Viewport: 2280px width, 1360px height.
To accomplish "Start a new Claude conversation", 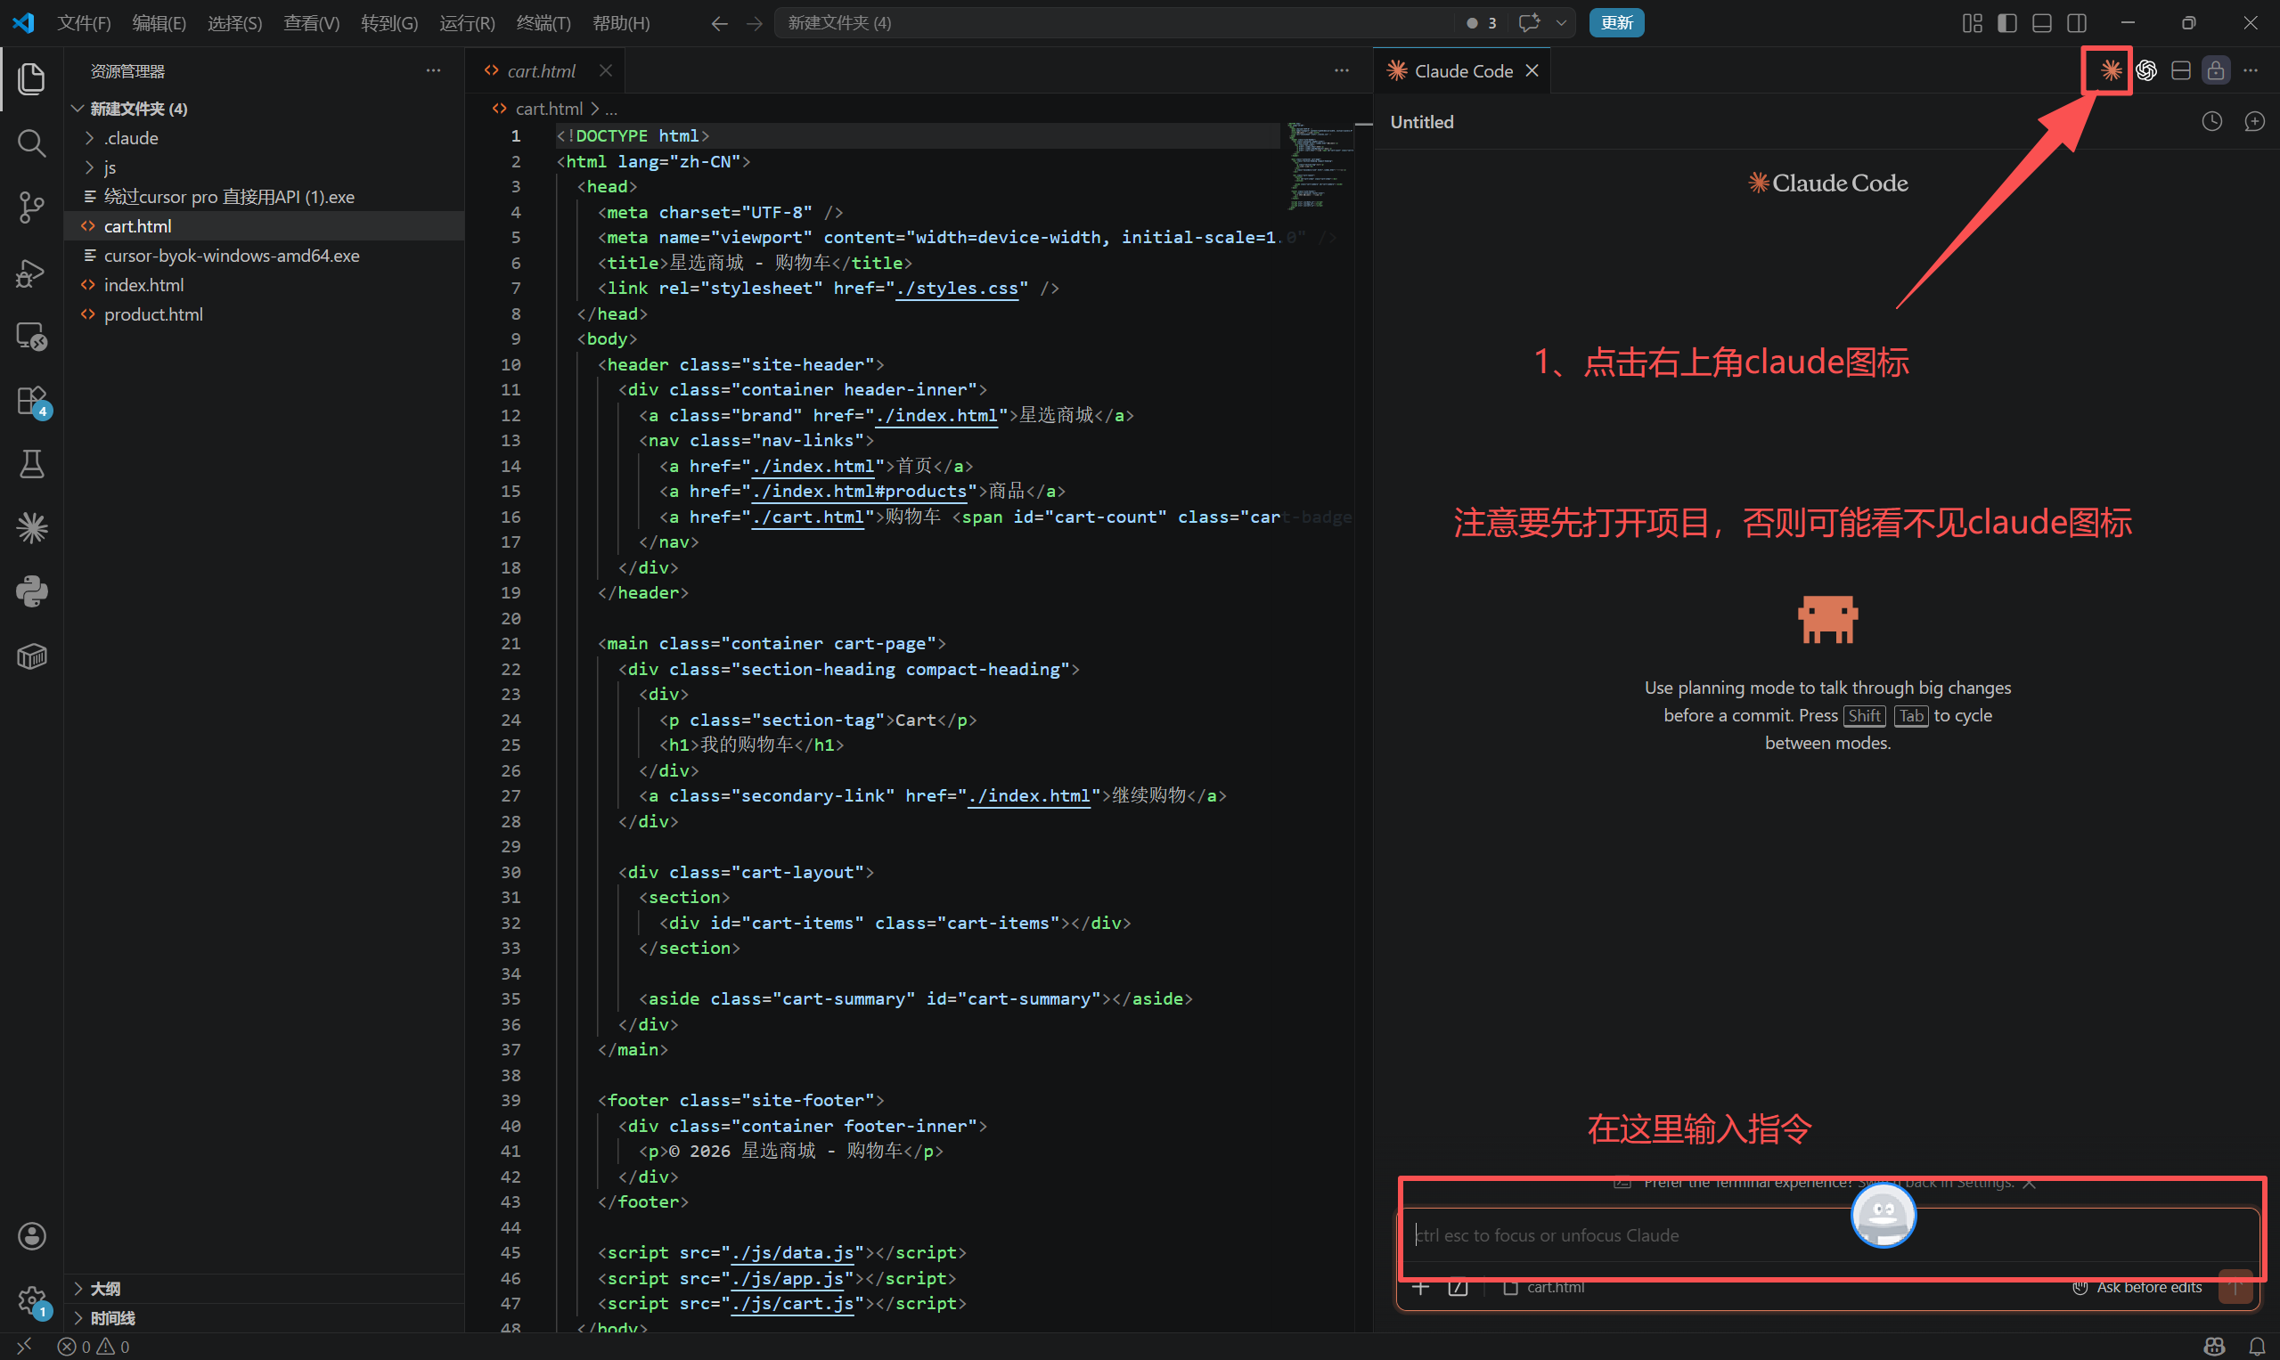I will [2254, 122].
